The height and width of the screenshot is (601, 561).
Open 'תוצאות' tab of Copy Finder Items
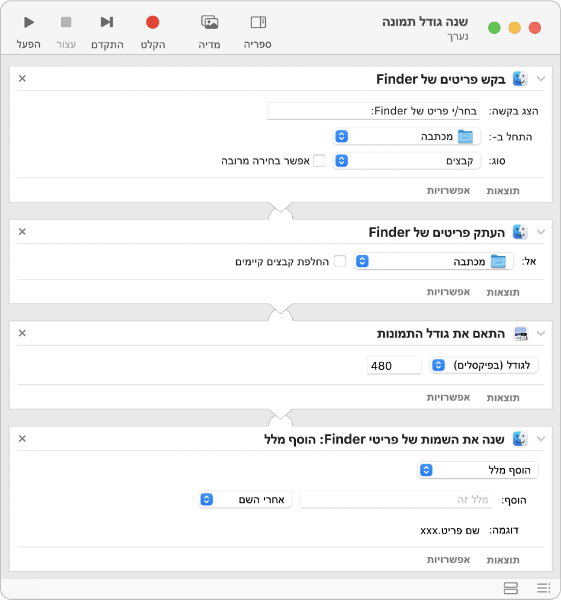503,292
